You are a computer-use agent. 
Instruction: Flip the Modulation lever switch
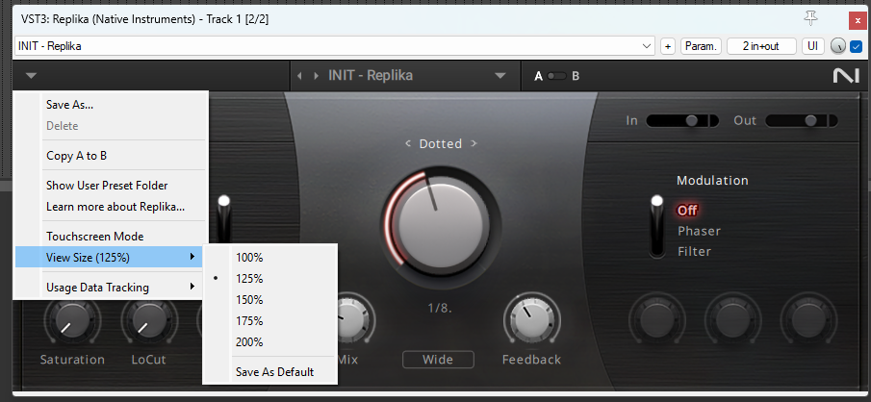[657, 226]
